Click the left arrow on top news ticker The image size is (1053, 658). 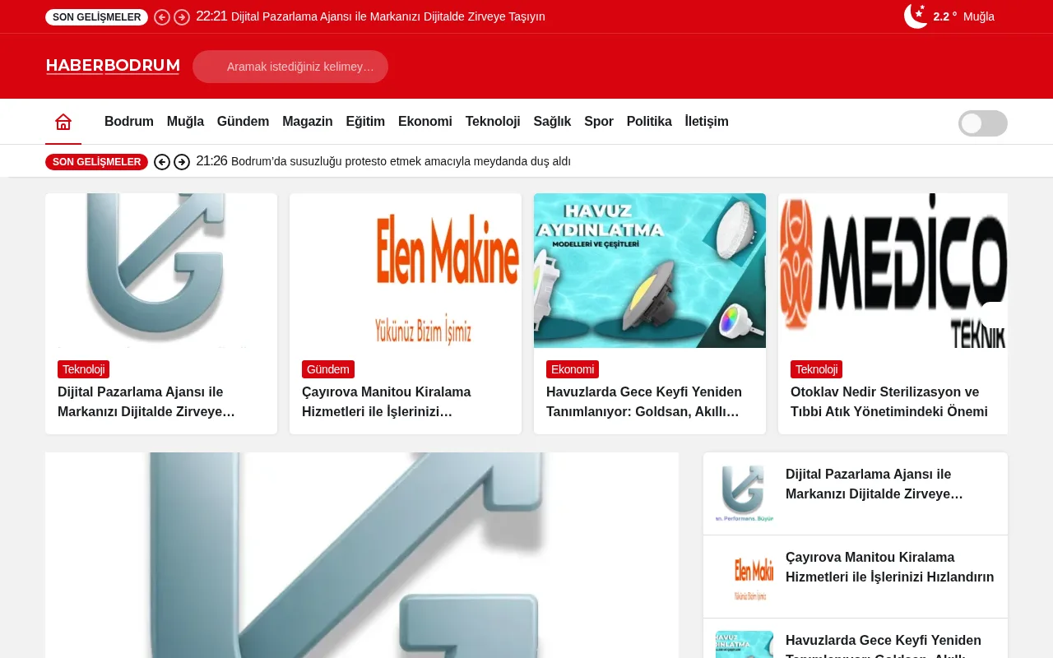pos(162,16)
